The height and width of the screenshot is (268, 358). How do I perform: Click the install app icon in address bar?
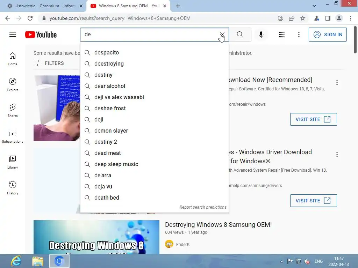click(280, 18)
